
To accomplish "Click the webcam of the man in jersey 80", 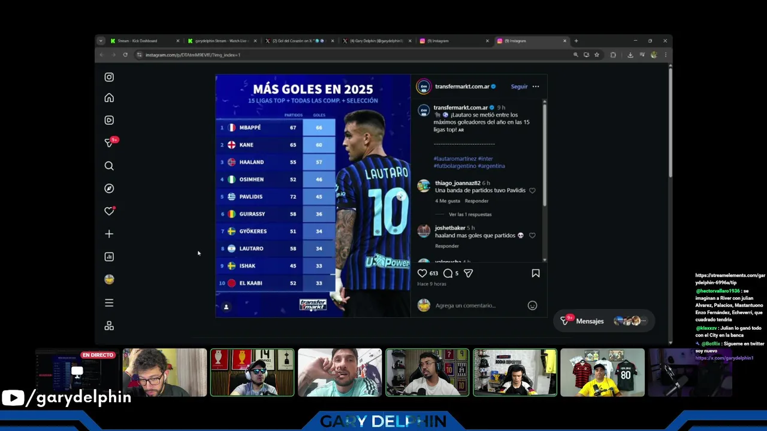I will pos(602,372).
